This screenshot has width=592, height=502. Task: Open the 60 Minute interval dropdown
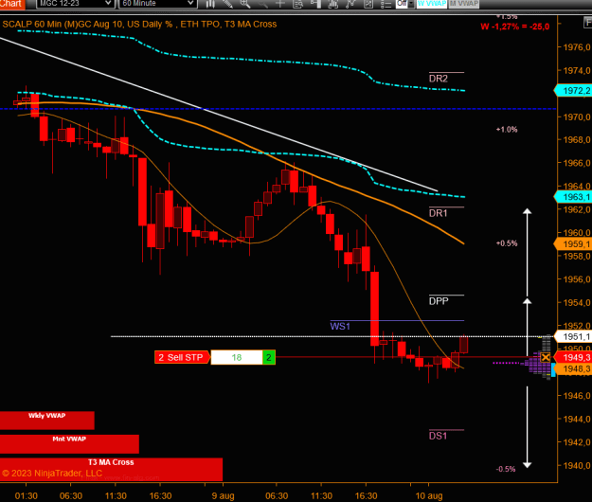coord(158,4)
